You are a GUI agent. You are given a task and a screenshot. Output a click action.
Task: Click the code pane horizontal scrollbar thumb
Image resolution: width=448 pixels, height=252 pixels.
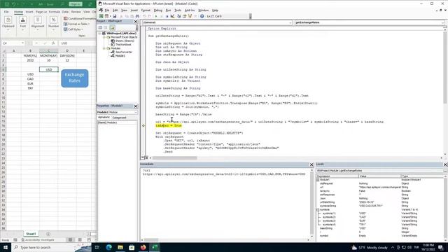point(174,157)
